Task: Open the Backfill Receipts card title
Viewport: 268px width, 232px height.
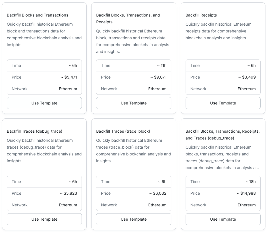Action: (x=201, y=15)
